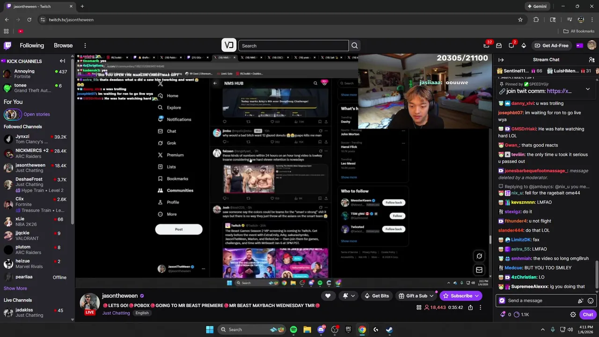Click the search magnifier button
The image size is (599, 337).
tap(355, 45)
